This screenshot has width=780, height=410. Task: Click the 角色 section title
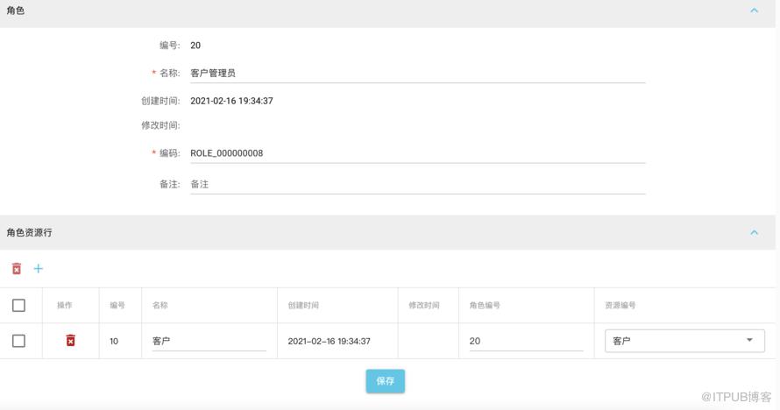coord(16,11)
